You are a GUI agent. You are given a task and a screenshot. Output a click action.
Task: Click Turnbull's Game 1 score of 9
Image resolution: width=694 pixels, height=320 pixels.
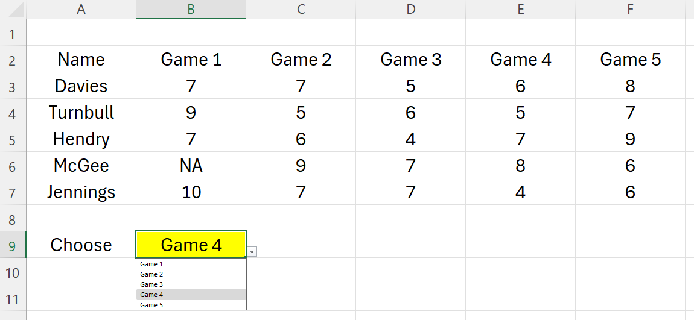click(x=191, y=113)
